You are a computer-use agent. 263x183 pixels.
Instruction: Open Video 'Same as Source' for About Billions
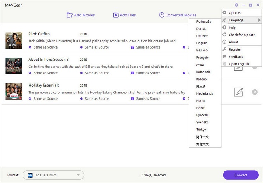tap(46, 73)
